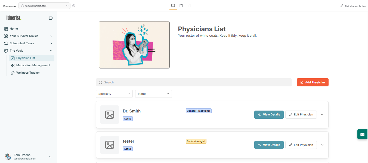The width and height of the screenshot is (368, 163).
Task: Collapse the sidebar using the collapse icon
Action: click(x=51, y=18)
